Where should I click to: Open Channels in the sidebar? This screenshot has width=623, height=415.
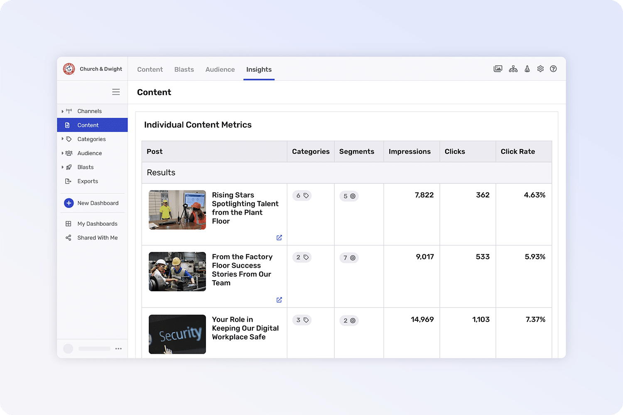pyautogui.click(x=92, y=111)
